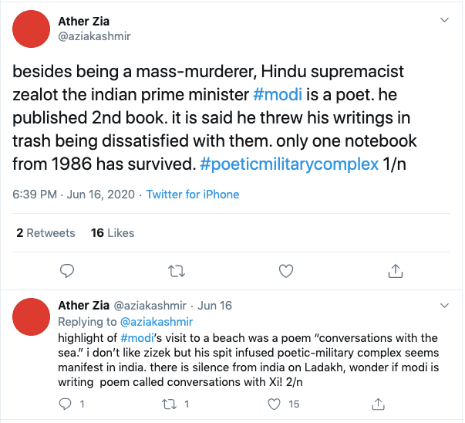View the 16 Likes list
The width and height of the screenshot is (465, 423).
click(113, 232)
